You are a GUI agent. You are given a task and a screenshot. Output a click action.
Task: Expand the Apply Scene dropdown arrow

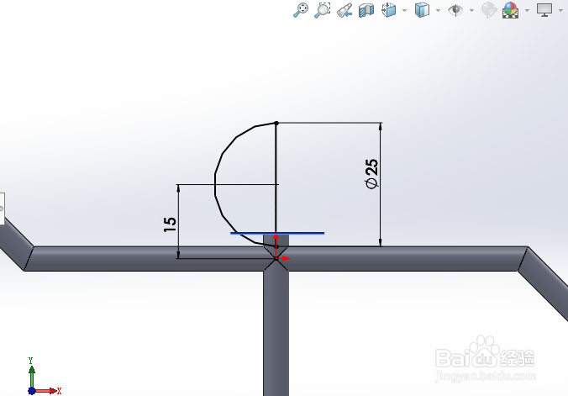[x=527, y=10]
